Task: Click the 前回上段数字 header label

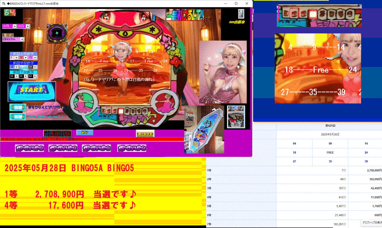Action: click(24, 54)
